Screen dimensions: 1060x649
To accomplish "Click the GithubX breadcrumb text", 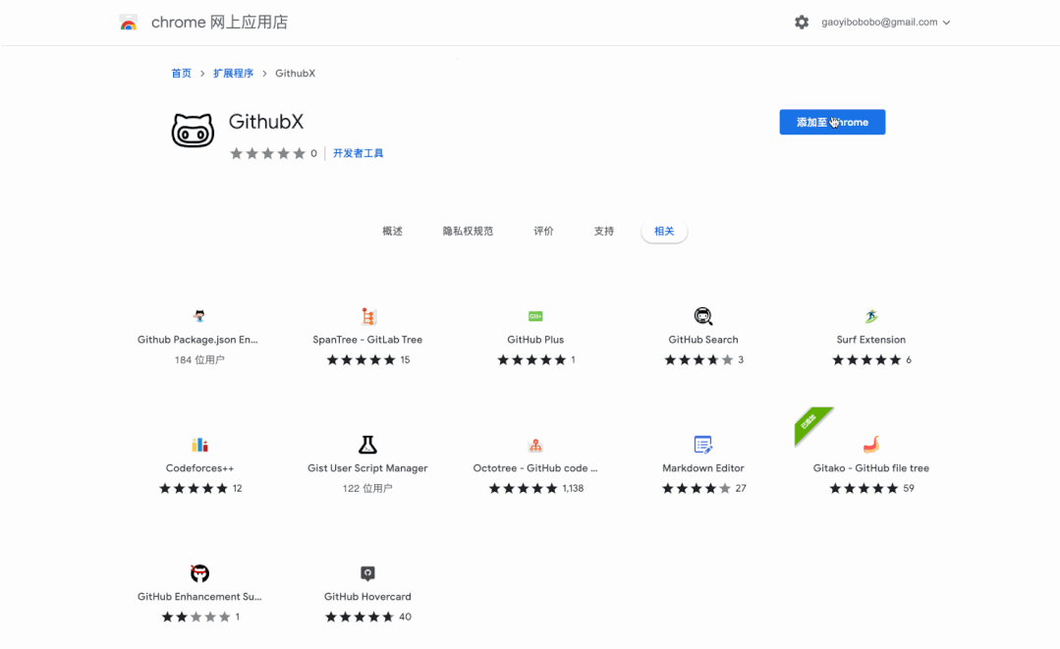I will (x=295, y=73).
